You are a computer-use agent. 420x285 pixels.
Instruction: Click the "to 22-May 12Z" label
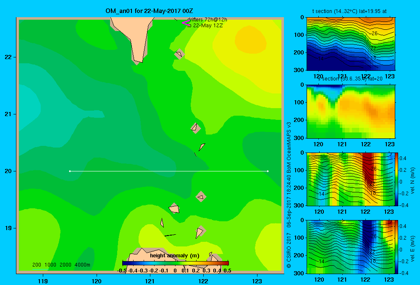pos(205,26)
